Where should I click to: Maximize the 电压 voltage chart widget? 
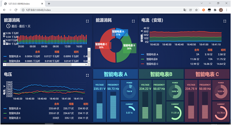[x=87, y=75]
